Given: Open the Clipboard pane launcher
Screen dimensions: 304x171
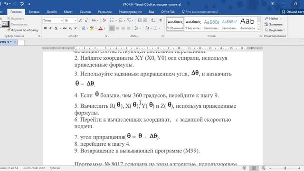Looking at the screenshot, I should [x=39, y=36].
